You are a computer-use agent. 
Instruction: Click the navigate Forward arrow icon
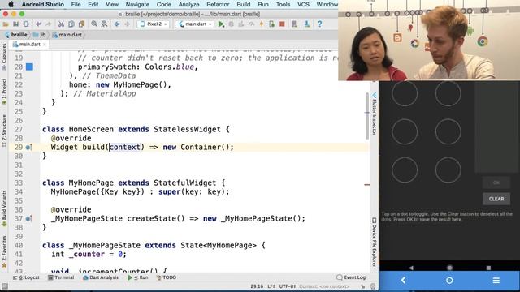(127, 24)
